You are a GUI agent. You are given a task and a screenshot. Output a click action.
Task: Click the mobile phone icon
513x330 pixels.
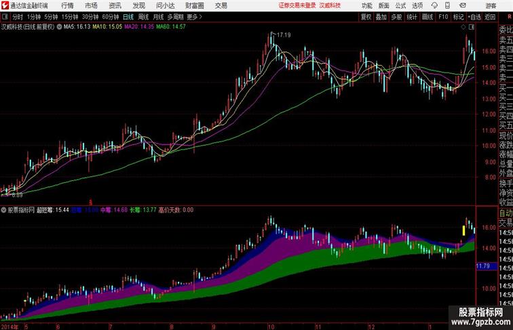[447, 5]
